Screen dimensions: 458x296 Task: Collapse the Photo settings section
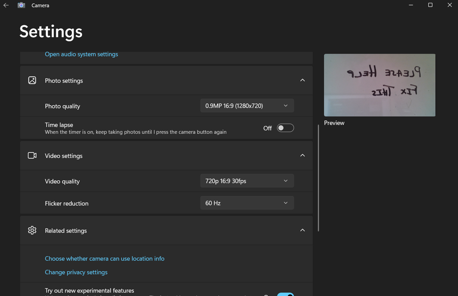pos(303,80)
